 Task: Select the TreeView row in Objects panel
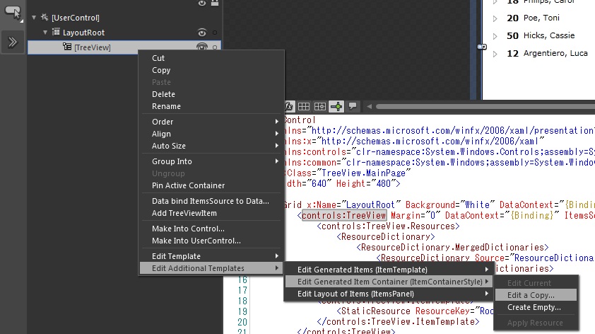[x=124, y=47]
